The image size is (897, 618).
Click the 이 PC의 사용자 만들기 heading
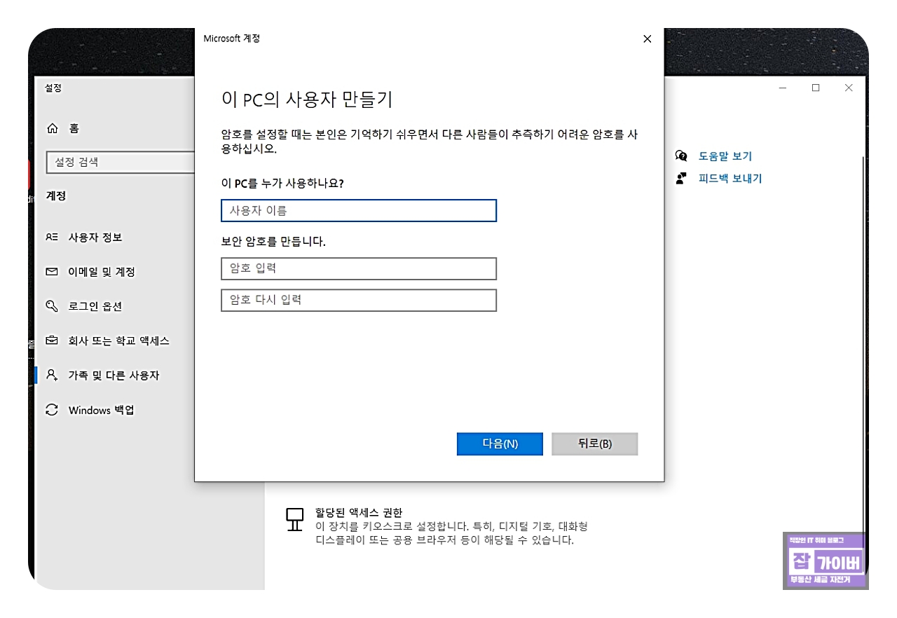pyautogui.click(x=307, y=99)
